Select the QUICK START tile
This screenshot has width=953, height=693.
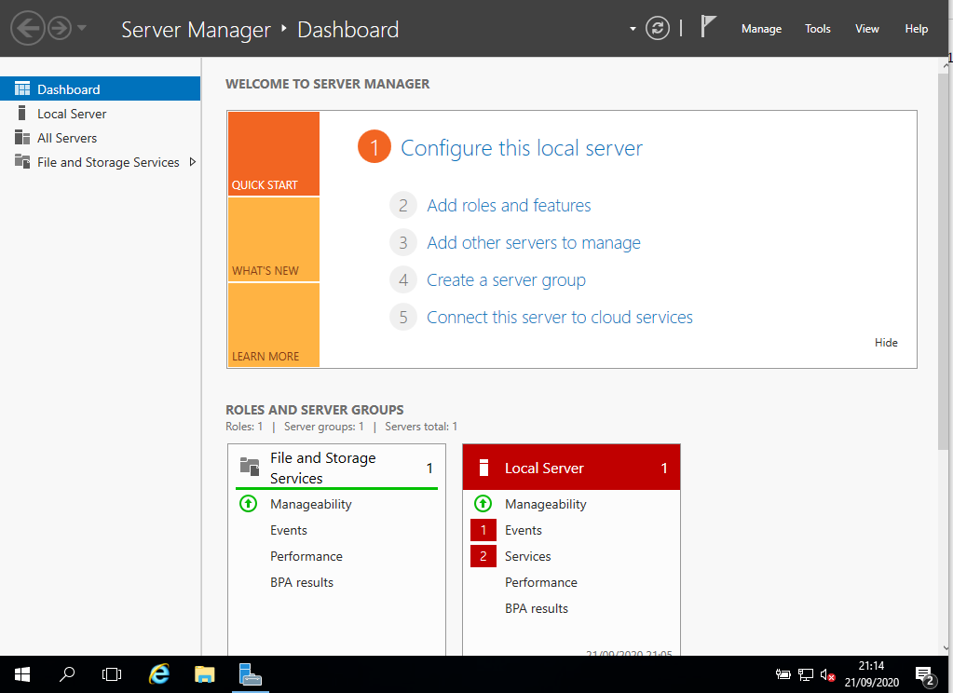click(x=274, y=154)
